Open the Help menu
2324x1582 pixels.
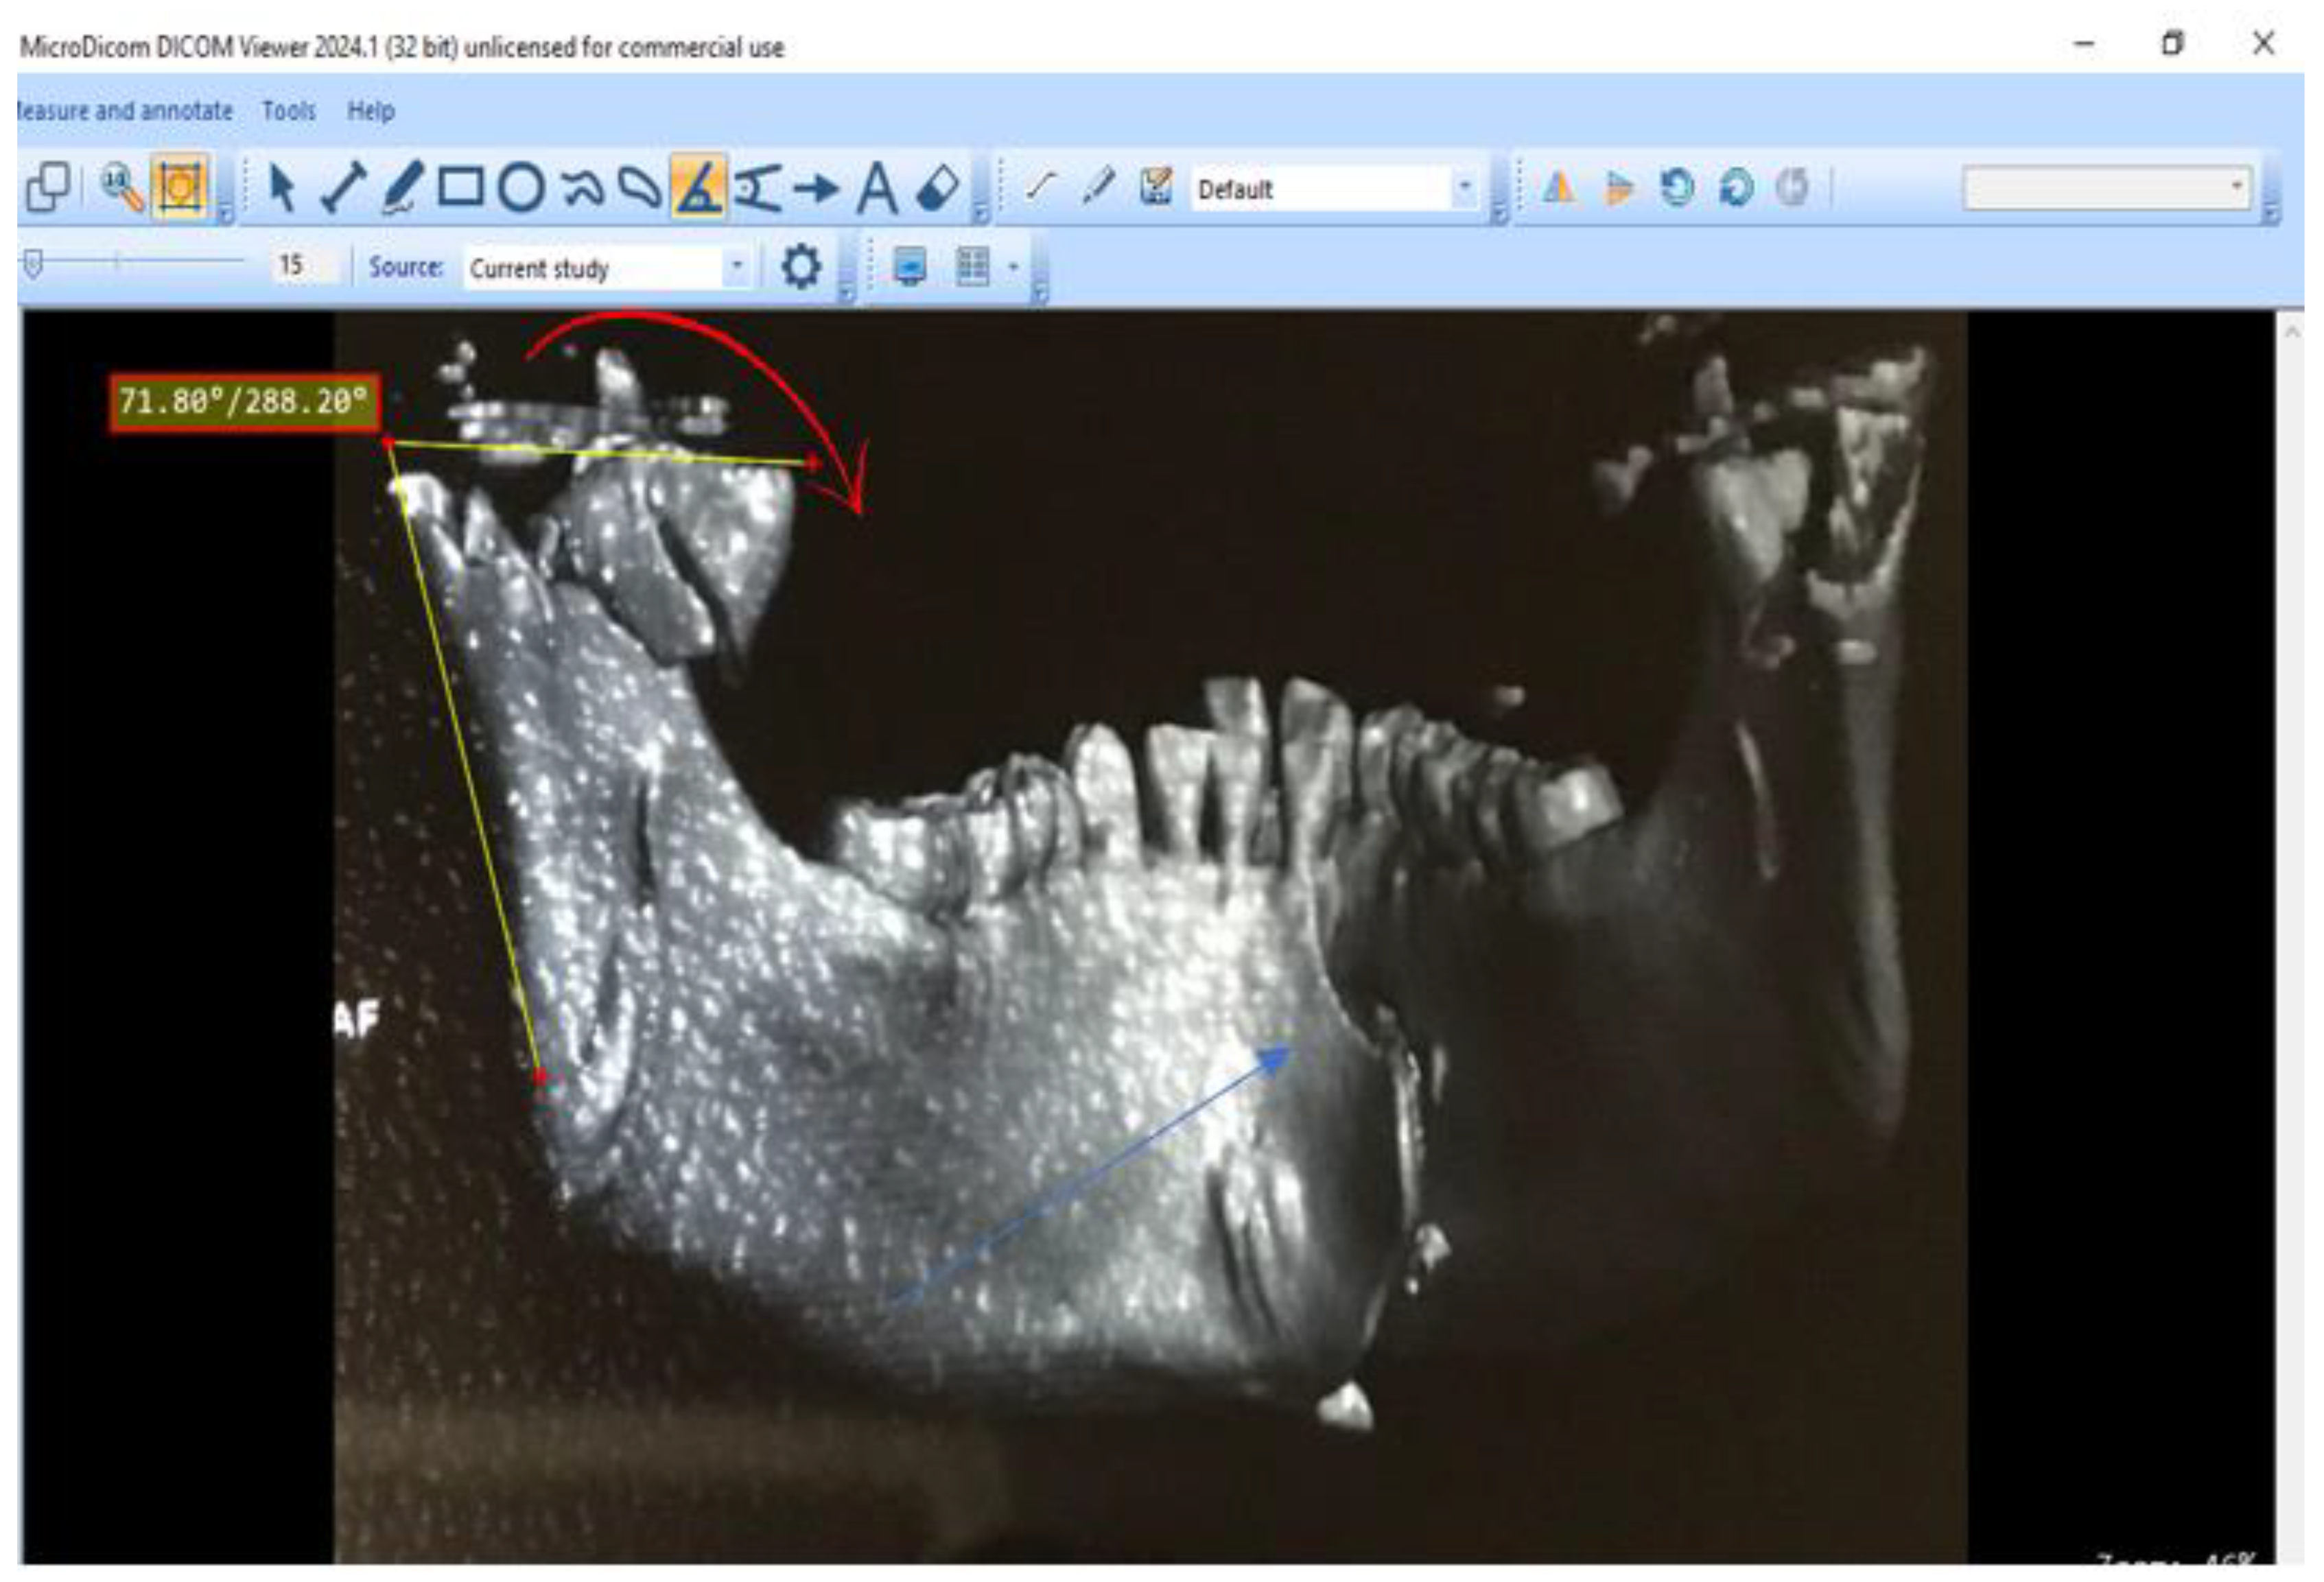click(x=370, y=110)
